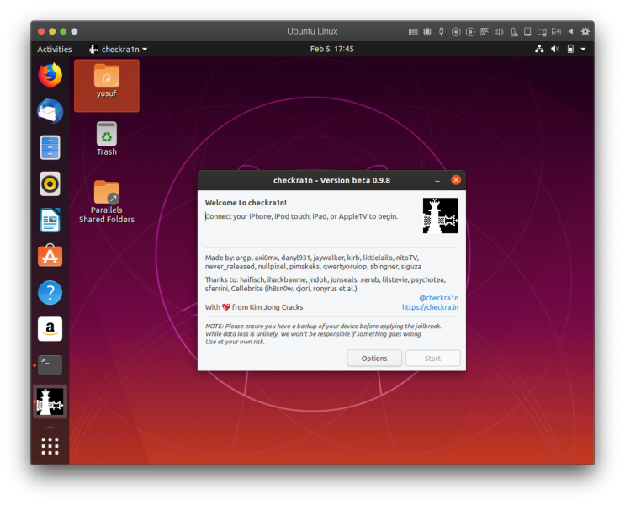Select the Trash icon on desktop
Viewport: 625px width, 505px height.
[107, 139]
